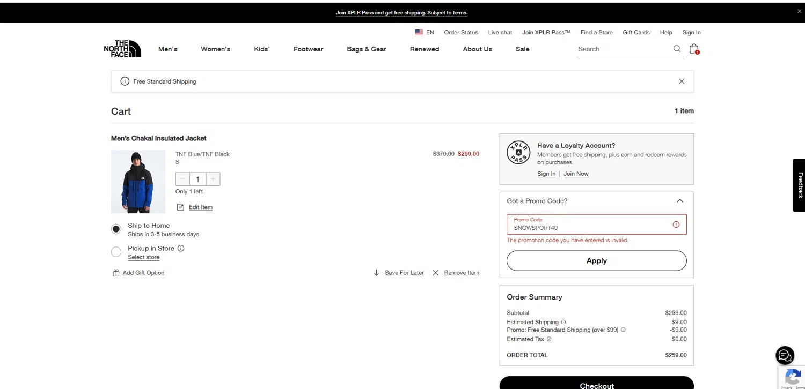This screenshot has width=805, height=389.
Task: Click the Only 1 left! text
Action: pos(189,191)
